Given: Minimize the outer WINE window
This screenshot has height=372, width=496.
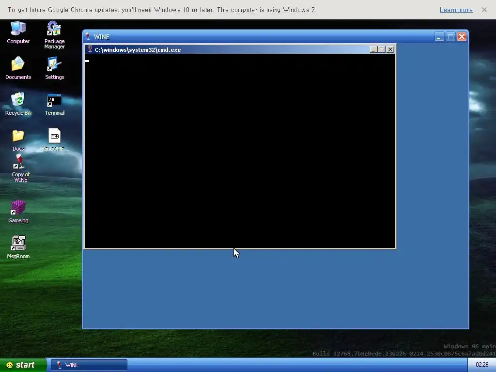Looking at the screenshot, I should (x=439, y=37).
